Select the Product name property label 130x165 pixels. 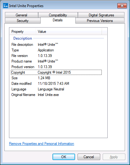click(22, 61)
